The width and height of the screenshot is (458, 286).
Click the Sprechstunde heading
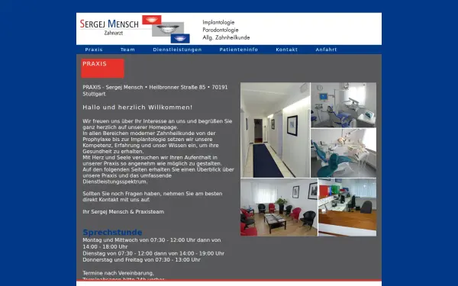click(x=112, y=233)
